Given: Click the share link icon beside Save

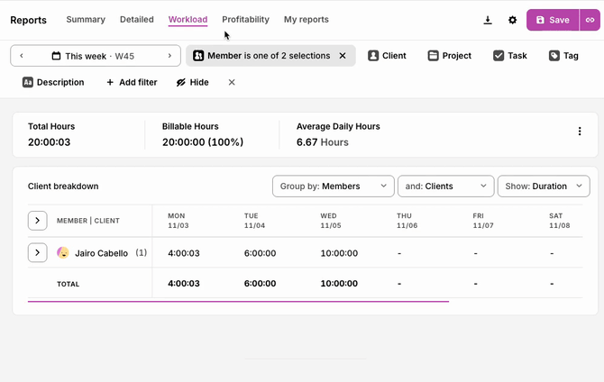Looking at the screenshot, I should [x=590, y=20].
